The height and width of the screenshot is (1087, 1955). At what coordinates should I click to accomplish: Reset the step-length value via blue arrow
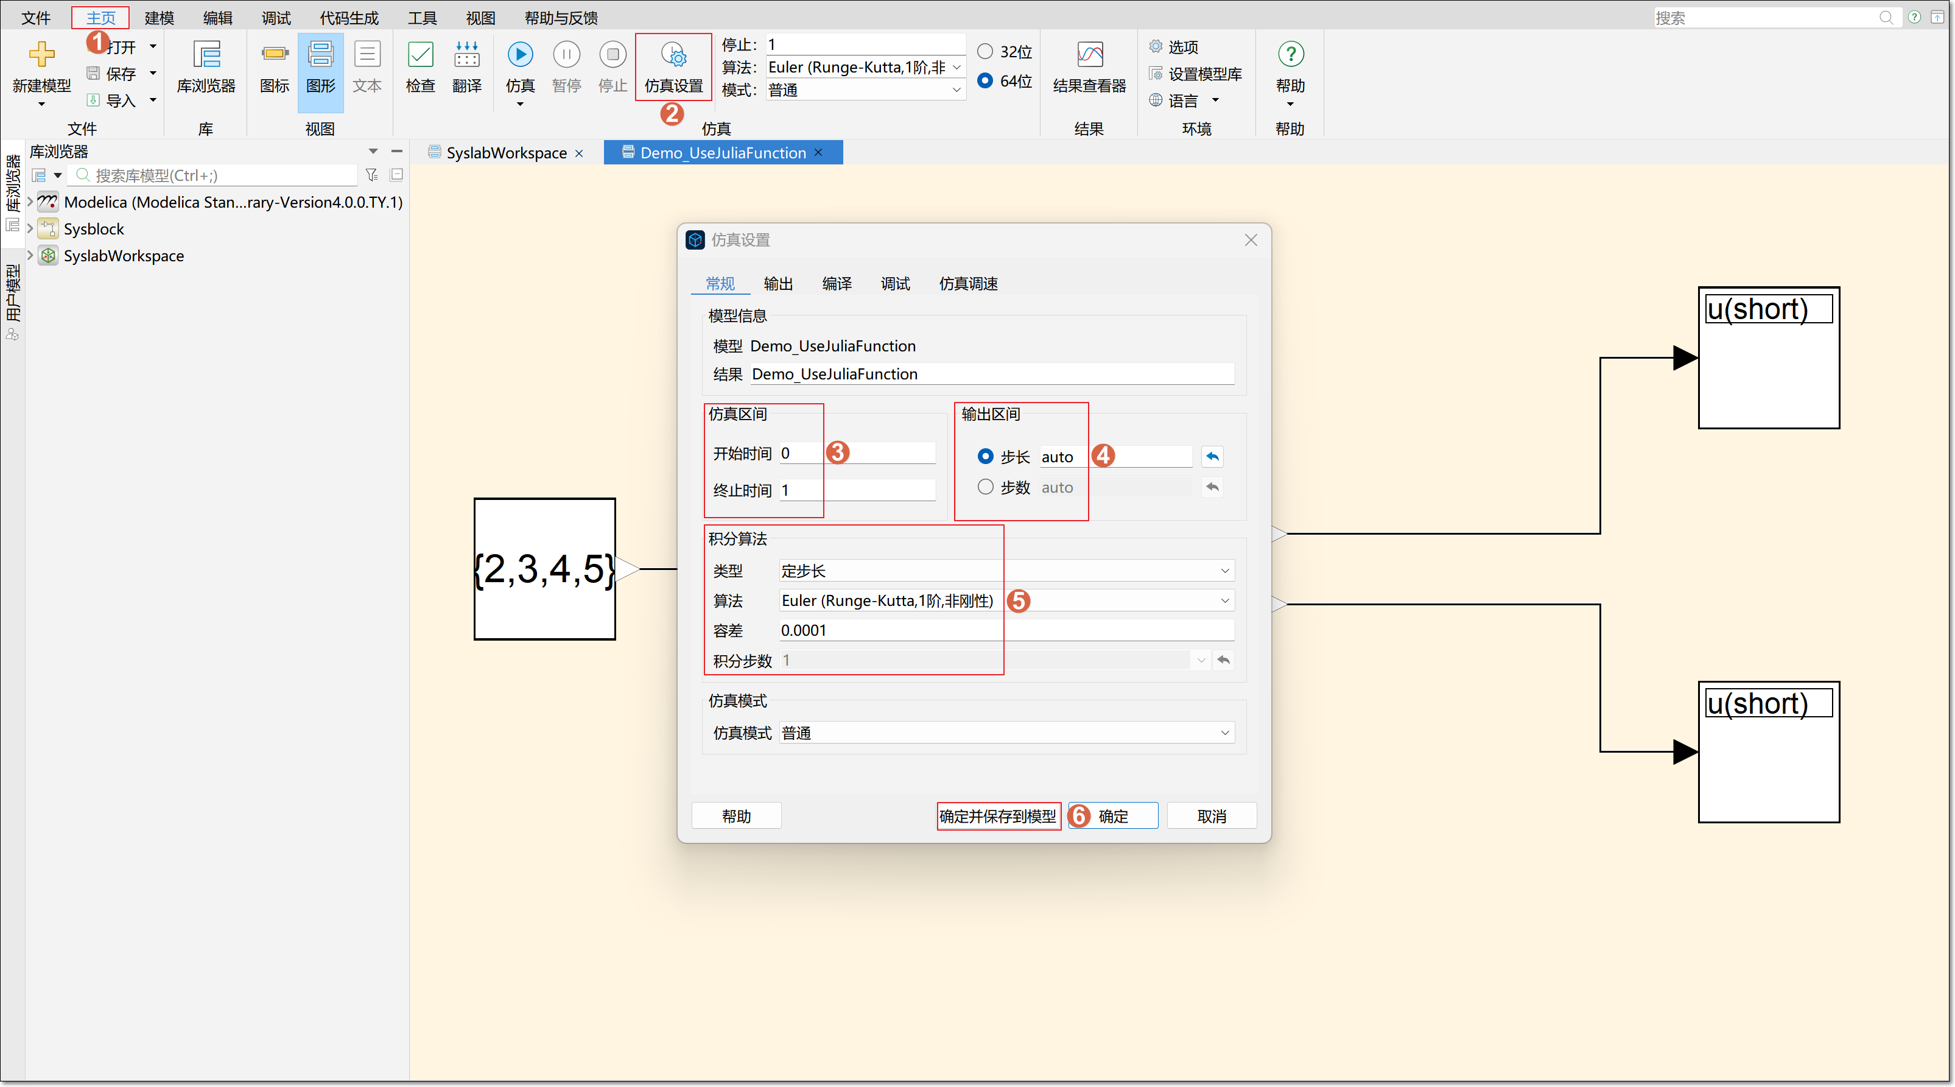[x=1212, y=456]
